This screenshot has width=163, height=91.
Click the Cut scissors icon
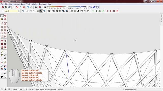pyautogui.click(x=14, y=7)
